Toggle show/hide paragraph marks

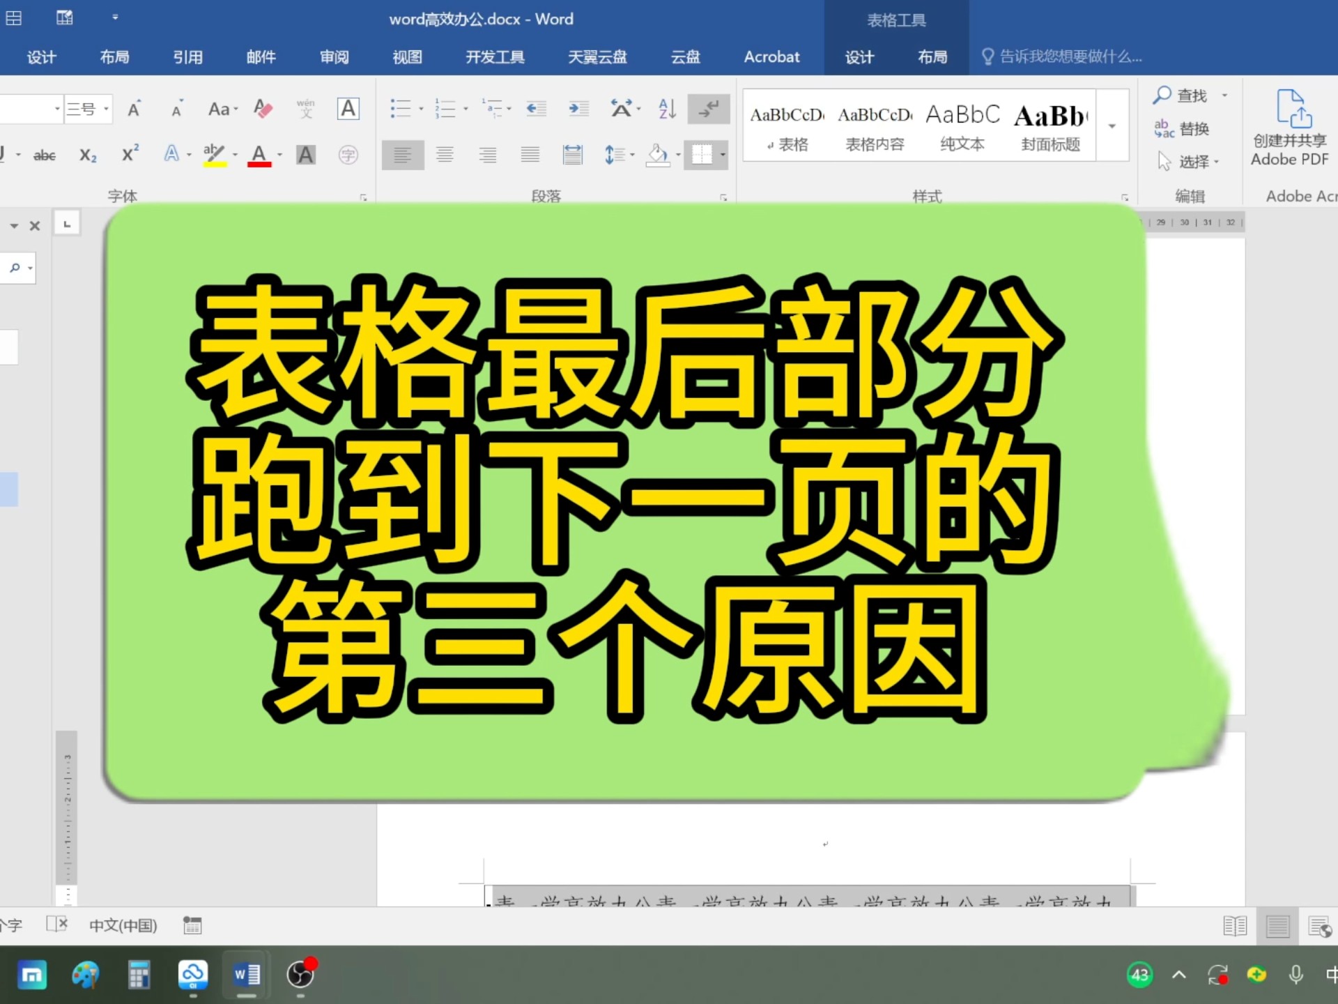pyautogui.click(x=709, y=109)
